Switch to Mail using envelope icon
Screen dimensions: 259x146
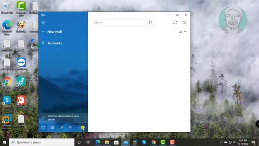(x=43, y=127)
